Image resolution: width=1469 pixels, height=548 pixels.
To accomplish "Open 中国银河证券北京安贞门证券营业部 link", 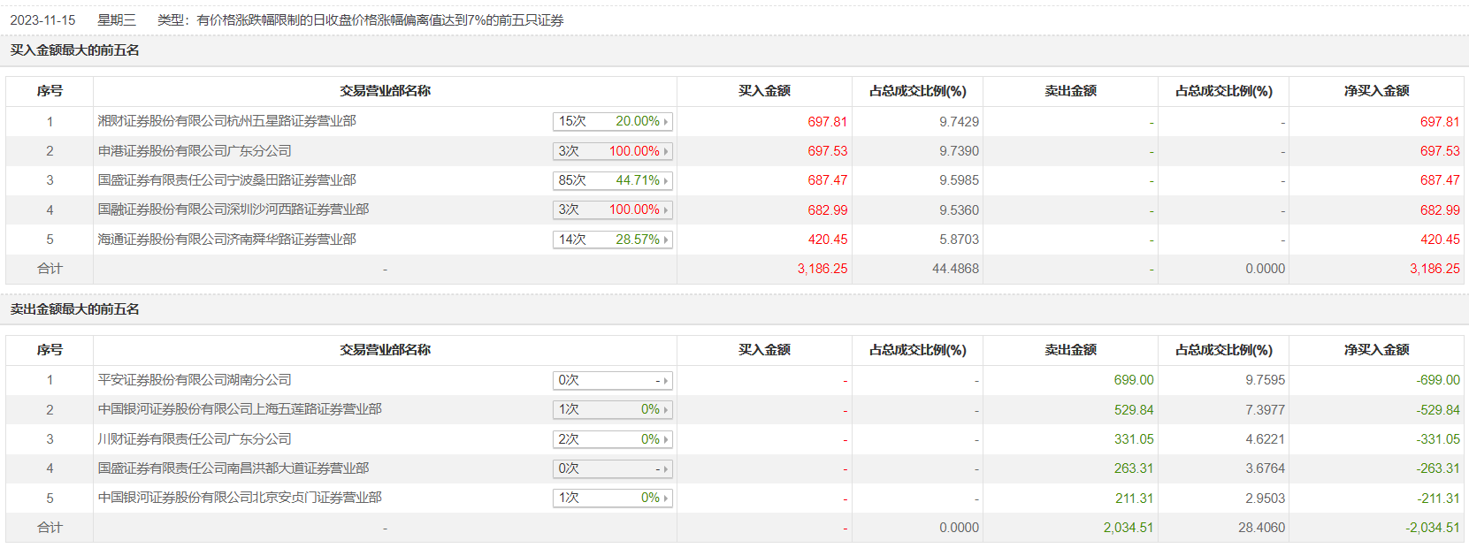I will tap(240, 498).
